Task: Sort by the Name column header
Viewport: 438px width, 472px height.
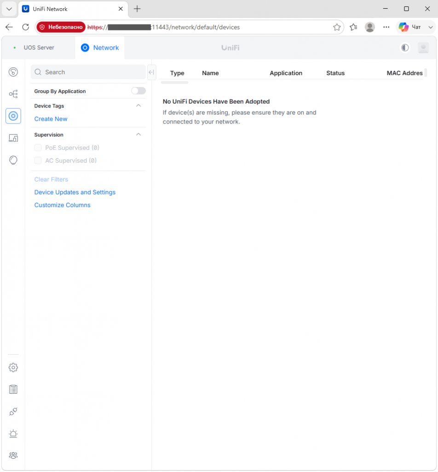Action: click(x=210, y=73)
